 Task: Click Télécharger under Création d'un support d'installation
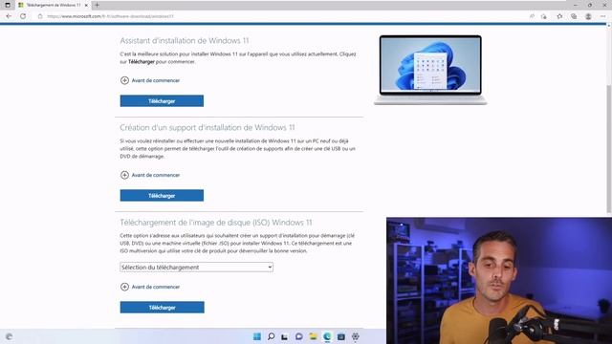tap(162, 195)
